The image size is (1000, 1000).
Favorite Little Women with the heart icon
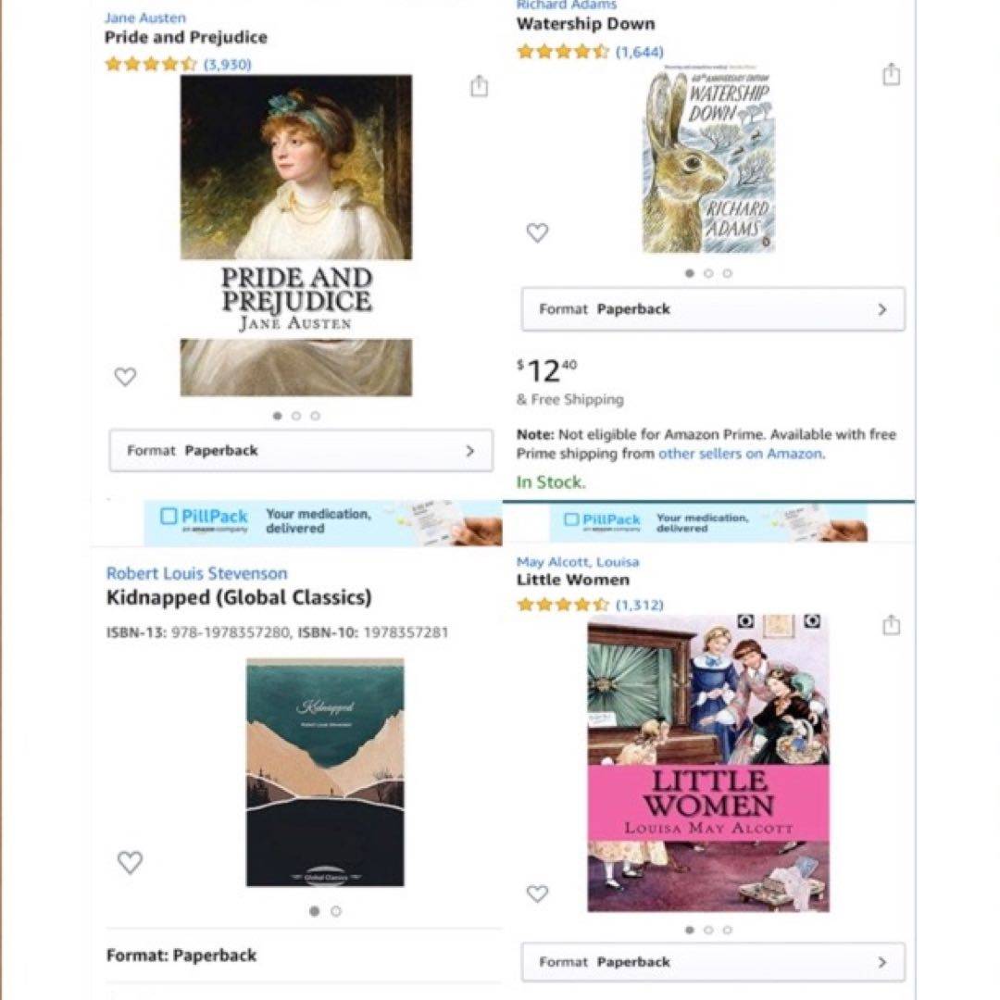537,894
